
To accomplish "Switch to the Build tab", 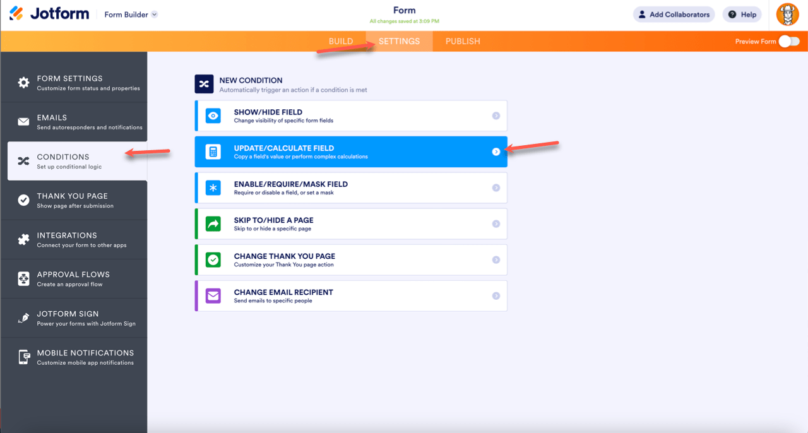I will [341, 41].
